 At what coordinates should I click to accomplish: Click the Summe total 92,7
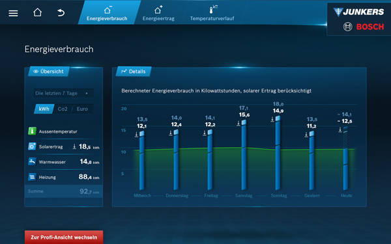[x=89, y=191]
